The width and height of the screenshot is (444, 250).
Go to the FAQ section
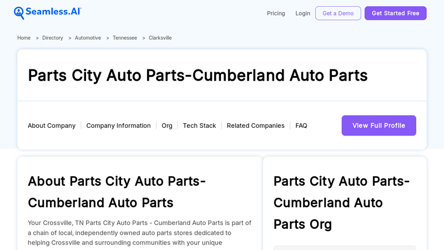click(x=301, y=126)
